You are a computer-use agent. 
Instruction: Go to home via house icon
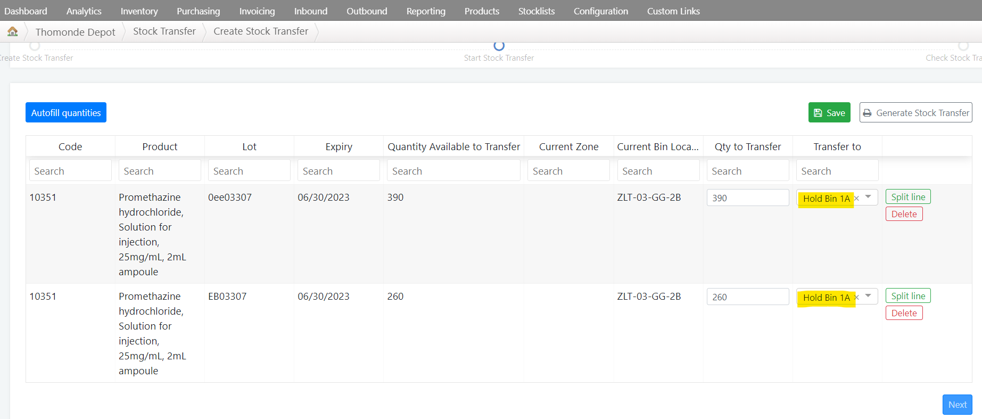click(x=13, y=31)
